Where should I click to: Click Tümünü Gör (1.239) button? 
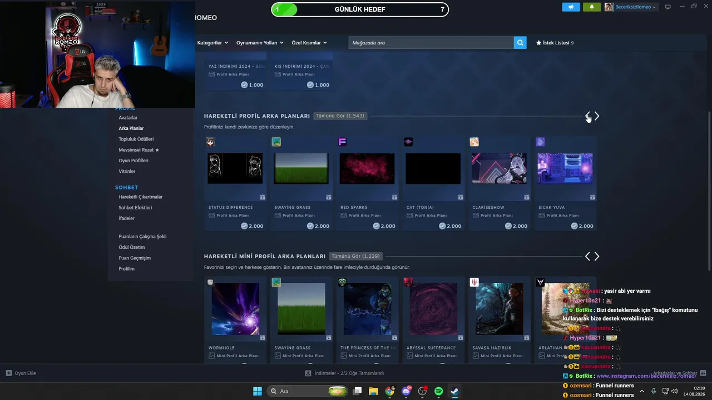[355, 256]
